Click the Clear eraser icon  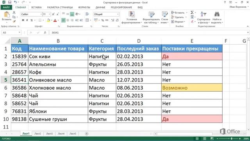pos(192,22)
